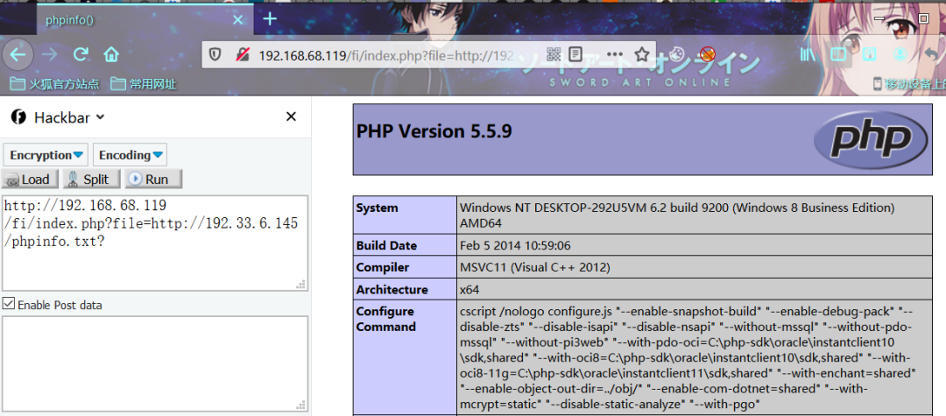Click the Run button in Hackbar
This screenshot has width=946, height=416.
click(x=153, y=179)
